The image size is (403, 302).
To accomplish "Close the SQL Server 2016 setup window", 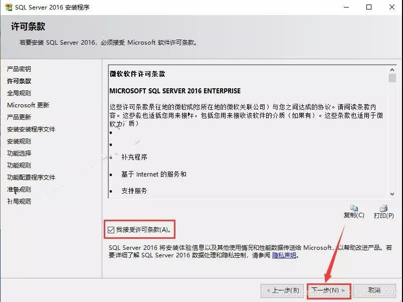I will [391, 7].
